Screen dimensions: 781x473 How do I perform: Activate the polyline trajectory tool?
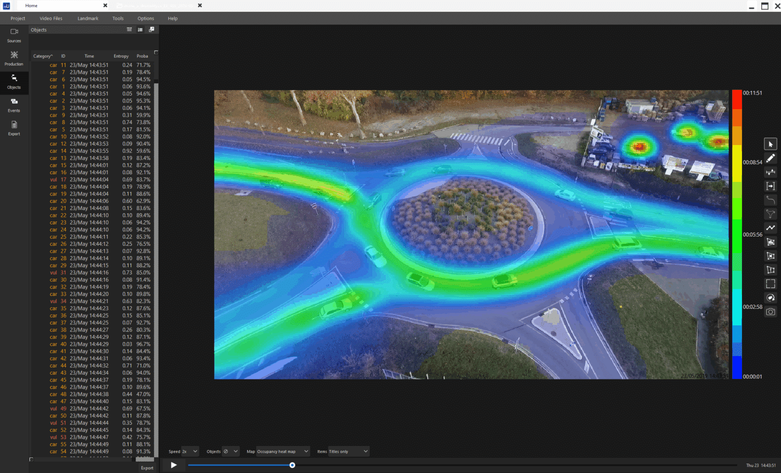771,228
